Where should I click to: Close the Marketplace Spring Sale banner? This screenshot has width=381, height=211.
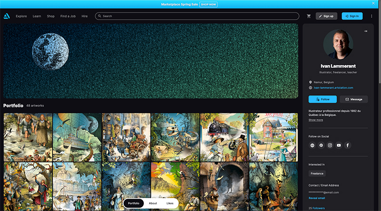[x=373, y=4]
